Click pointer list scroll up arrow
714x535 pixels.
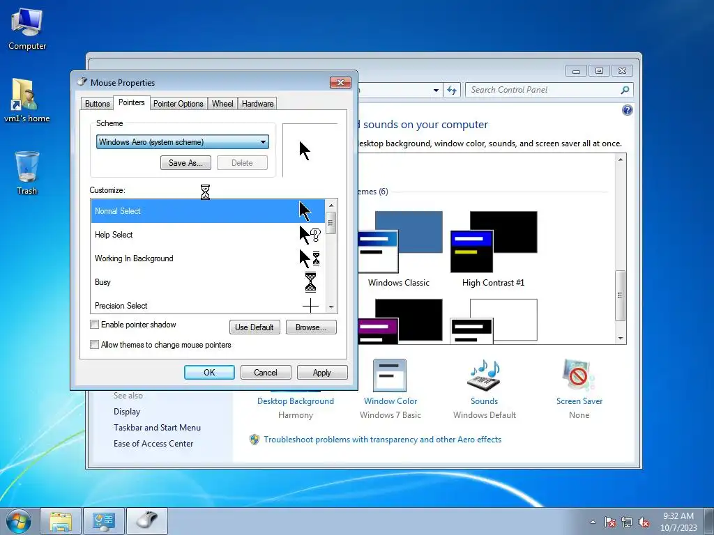click(331, 206)
